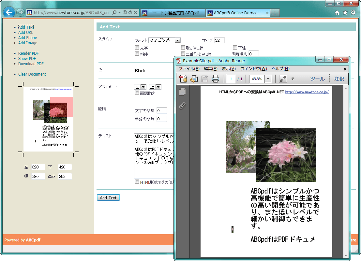361x261 pixels.
Task: Open the 43.3% zoom dropdown in Adobe Reader
Action: point(268,79)
